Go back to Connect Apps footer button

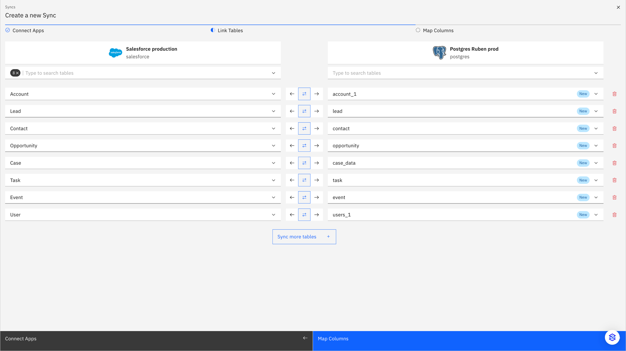(156, 341)
